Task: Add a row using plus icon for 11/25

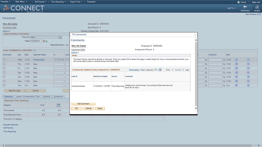Action: pyautogui.click(x=237, y=60)
